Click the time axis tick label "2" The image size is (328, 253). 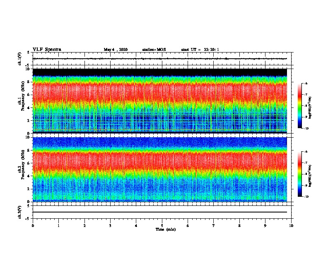84,226
